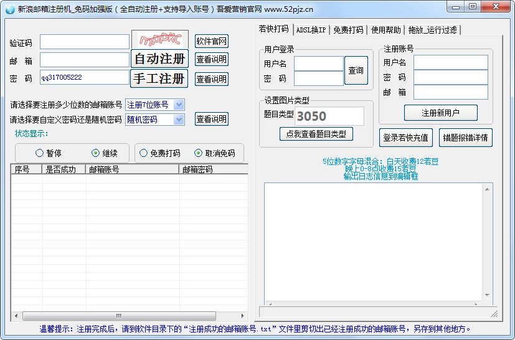This screenshot has height=340, width=515.
Task: Click log area scroll up arrow
Action: click(x=487, y=189)
